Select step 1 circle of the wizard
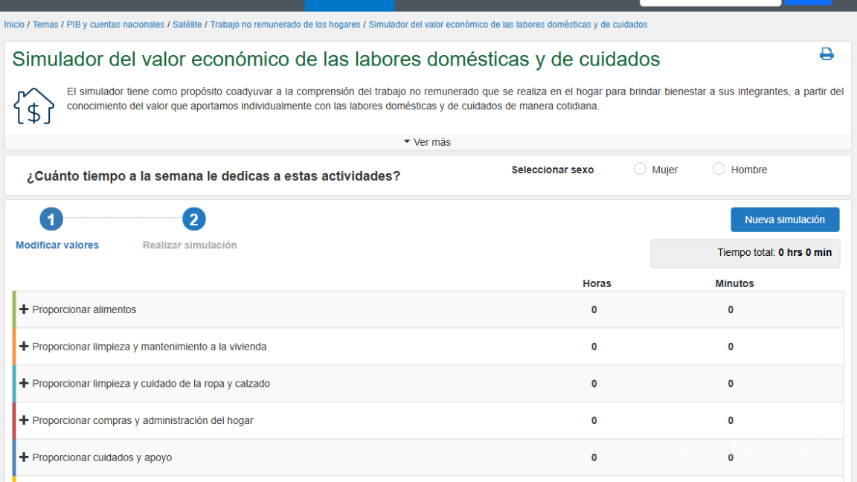The height and width of the screenshot is (482, 857). [x=51, y=219]
